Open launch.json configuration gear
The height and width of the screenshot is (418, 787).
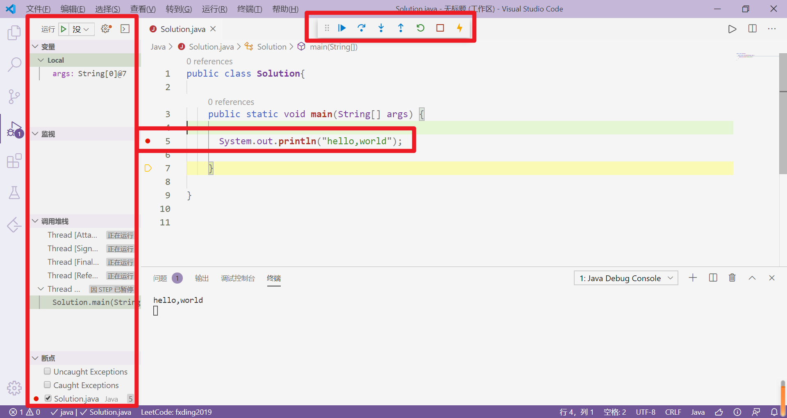106,29
